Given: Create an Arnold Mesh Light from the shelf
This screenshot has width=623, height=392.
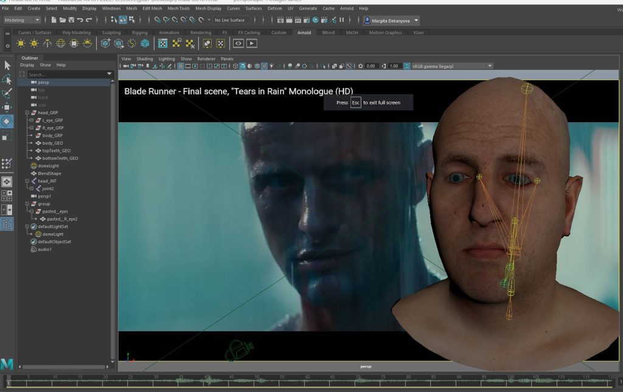Looking at the screenshot, I should [x=34, y=44].
